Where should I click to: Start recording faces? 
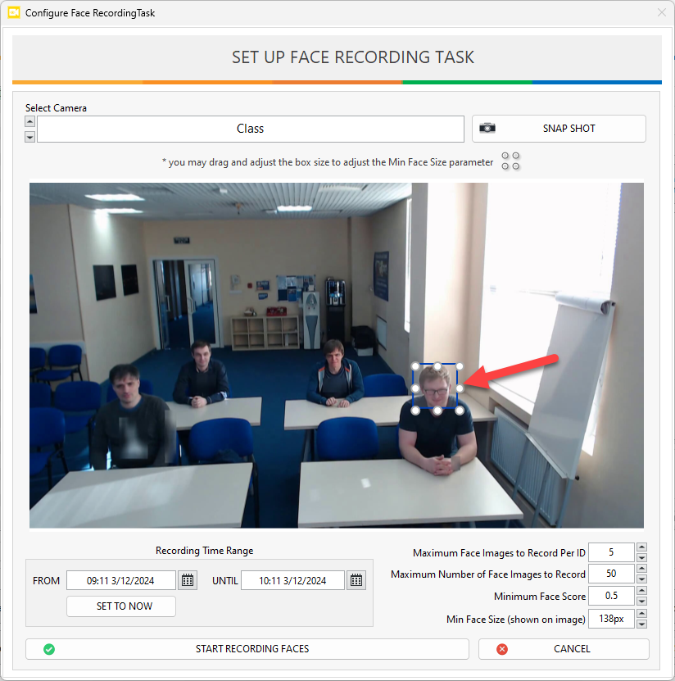coord(247,649)
